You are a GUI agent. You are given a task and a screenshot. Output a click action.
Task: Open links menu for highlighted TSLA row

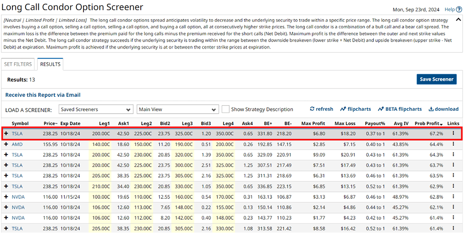[453, 133]
